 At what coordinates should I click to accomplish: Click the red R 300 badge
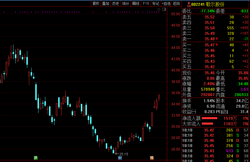click(188, 4)
